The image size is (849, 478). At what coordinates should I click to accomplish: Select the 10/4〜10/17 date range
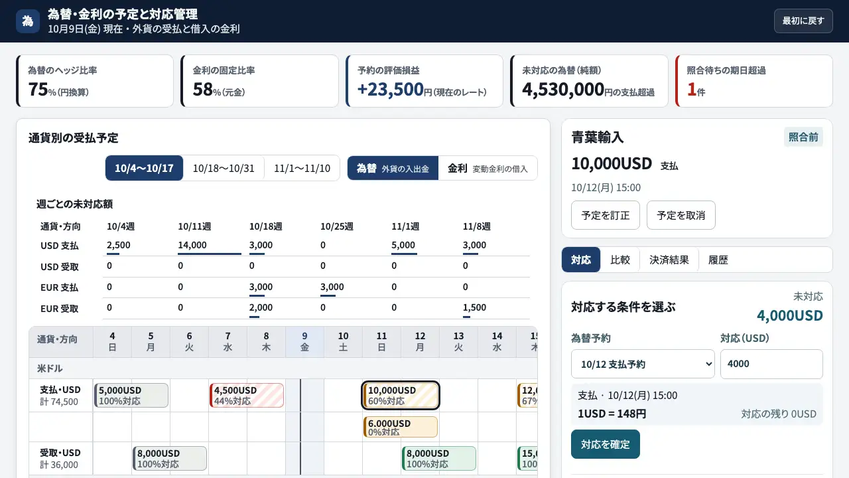coord(144,168)
